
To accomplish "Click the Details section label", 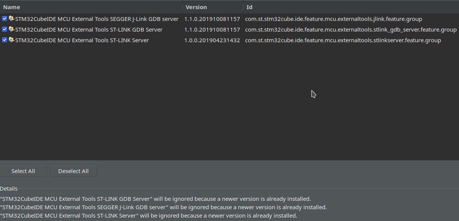I will [x=9, y=188].
